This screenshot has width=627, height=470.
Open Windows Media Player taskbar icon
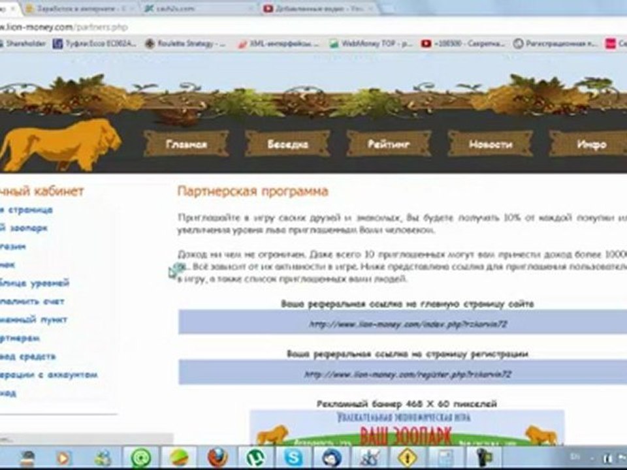click(64, 458)
